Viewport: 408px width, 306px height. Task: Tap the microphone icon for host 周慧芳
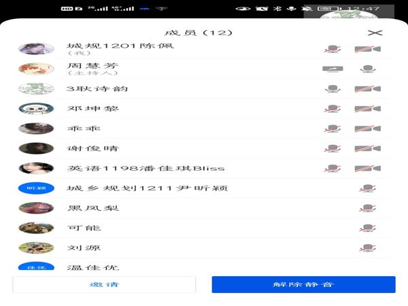367,69
